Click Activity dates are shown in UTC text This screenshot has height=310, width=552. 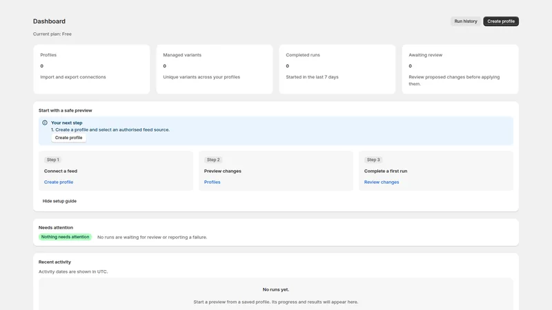[73, 271]
